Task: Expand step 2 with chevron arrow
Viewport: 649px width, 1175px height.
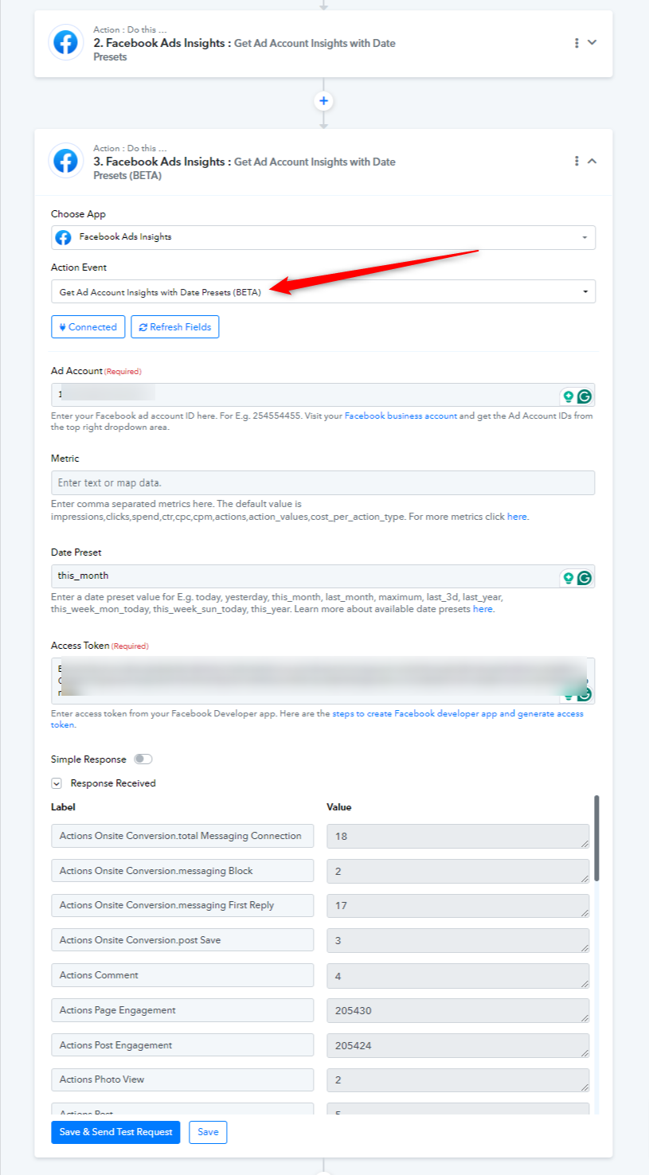Action: 592,43
